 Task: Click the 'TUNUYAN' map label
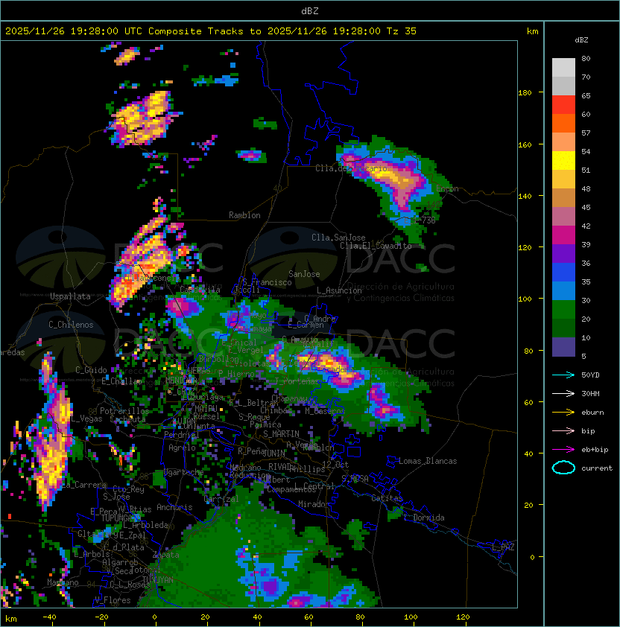point(157,580)
